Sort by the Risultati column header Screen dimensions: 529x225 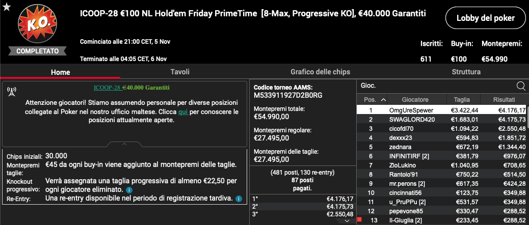coord(504,100)
